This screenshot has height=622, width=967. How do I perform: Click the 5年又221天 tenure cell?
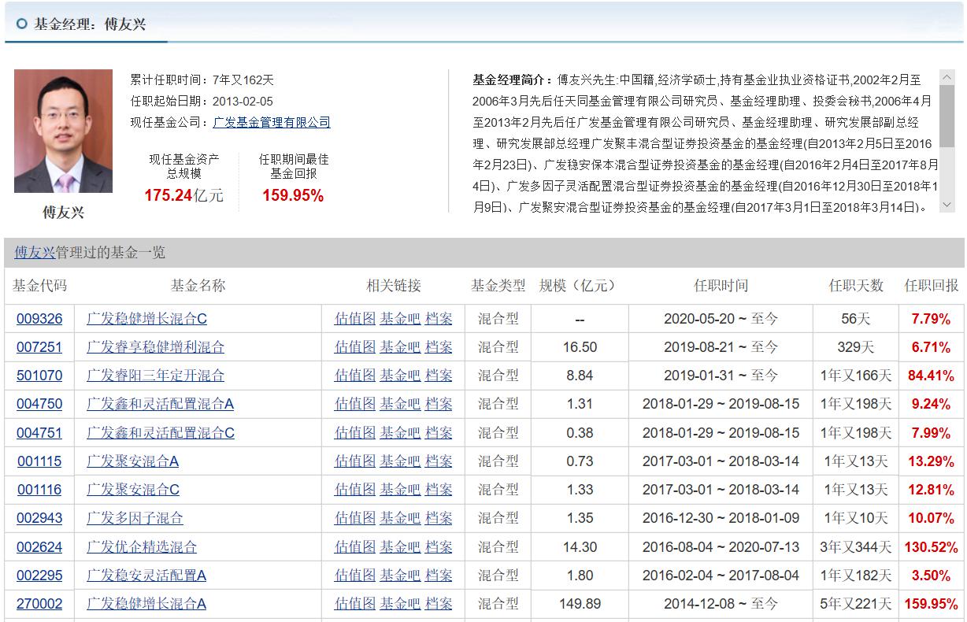(x=856, y=604)
